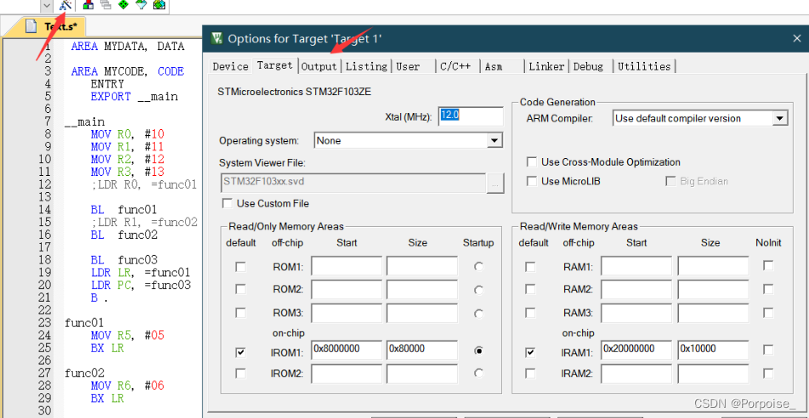Switch to the Device tab
Viewport: 809px width, 418px height.
tap(230, 66)
